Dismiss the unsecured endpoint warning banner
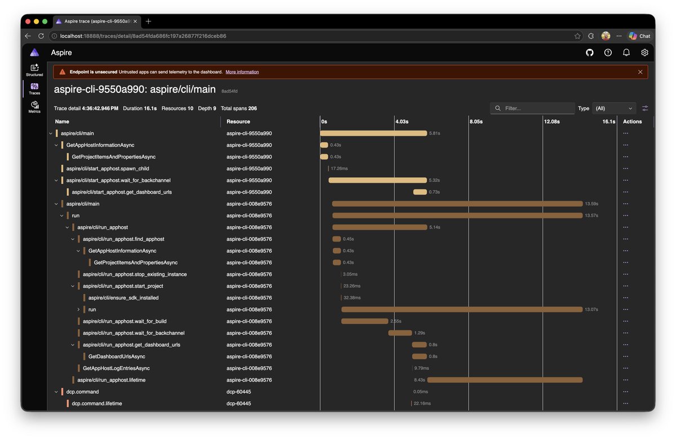The width and height of the screenshot is (676, 439). [x=640, y=72]
